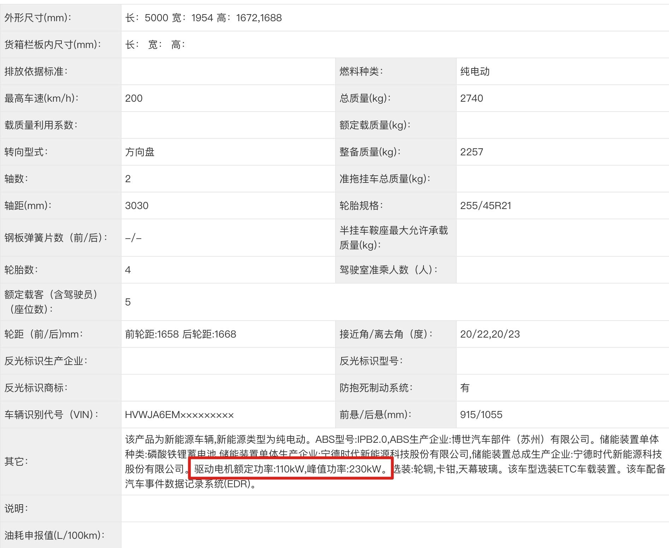Select the dimensions value starting with 长：5000
669x548 pixels.
(x=203, y=18)
